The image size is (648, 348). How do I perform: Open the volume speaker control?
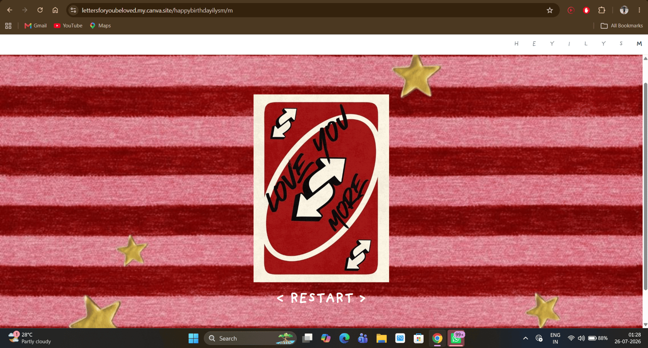click(x=581, y=338)
